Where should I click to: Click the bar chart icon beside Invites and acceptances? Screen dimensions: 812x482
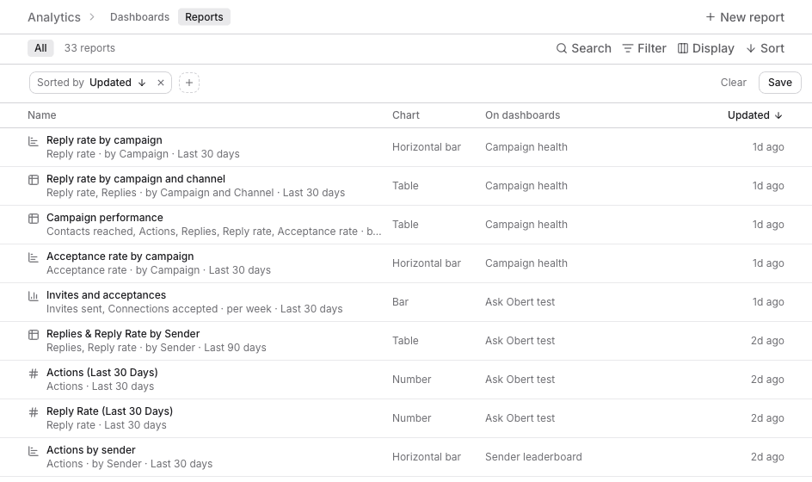pos(34,296)
